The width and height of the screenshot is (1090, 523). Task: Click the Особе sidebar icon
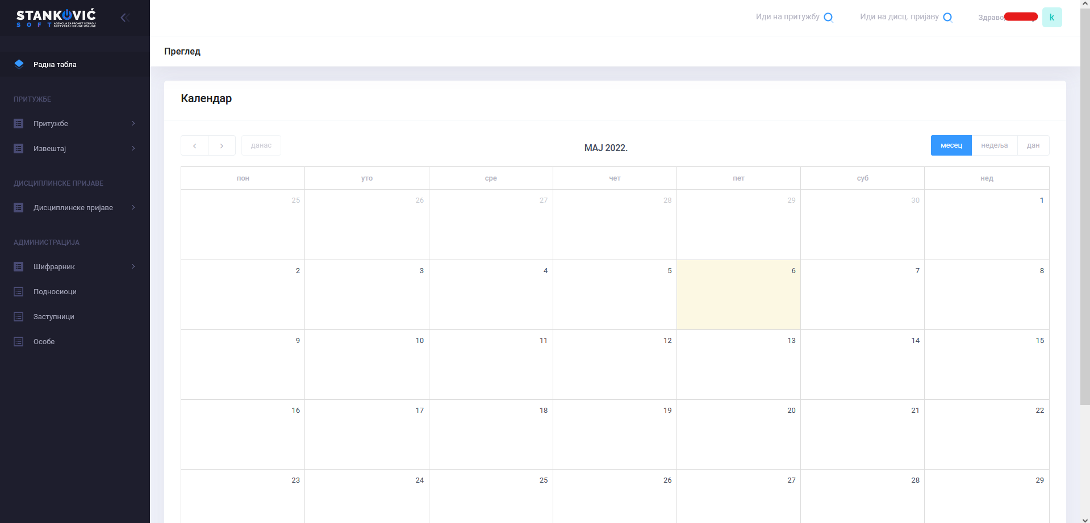click(19, 341)
